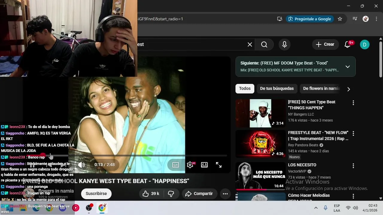Start voice search with the microphone icon
The width and height of the screenshot is (383, 215).
coord(285,44)
